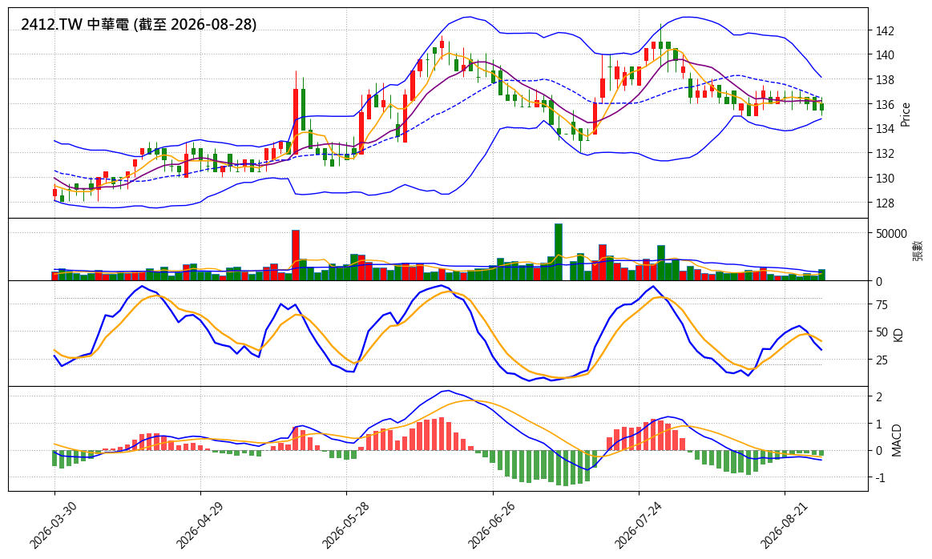Select the 132 tick on the Price axis

[x=884, y=154]
